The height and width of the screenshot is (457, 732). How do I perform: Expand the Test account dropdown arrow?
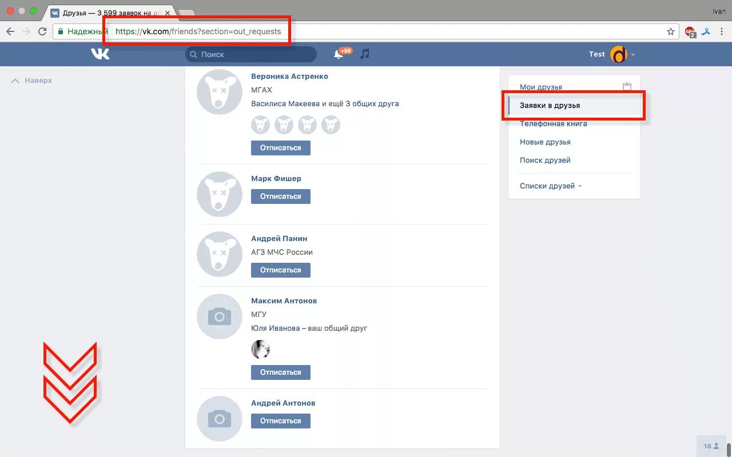point(633,55)
